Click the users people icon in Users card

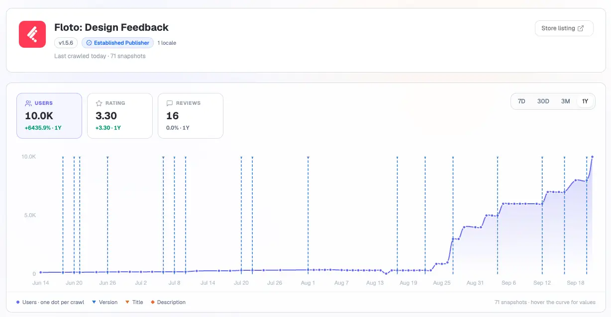coord(28,103)
